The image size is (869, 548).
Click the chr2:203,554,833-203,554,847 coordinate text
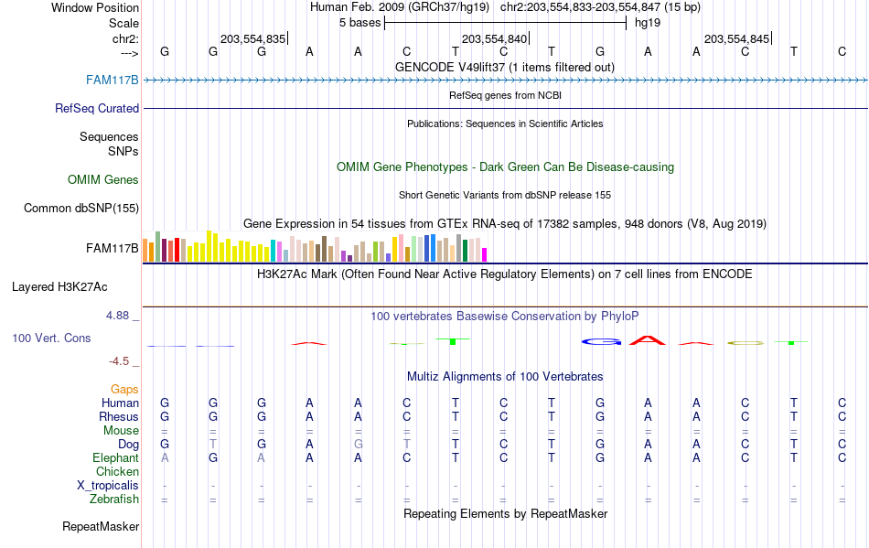click(x=580, y=7)
